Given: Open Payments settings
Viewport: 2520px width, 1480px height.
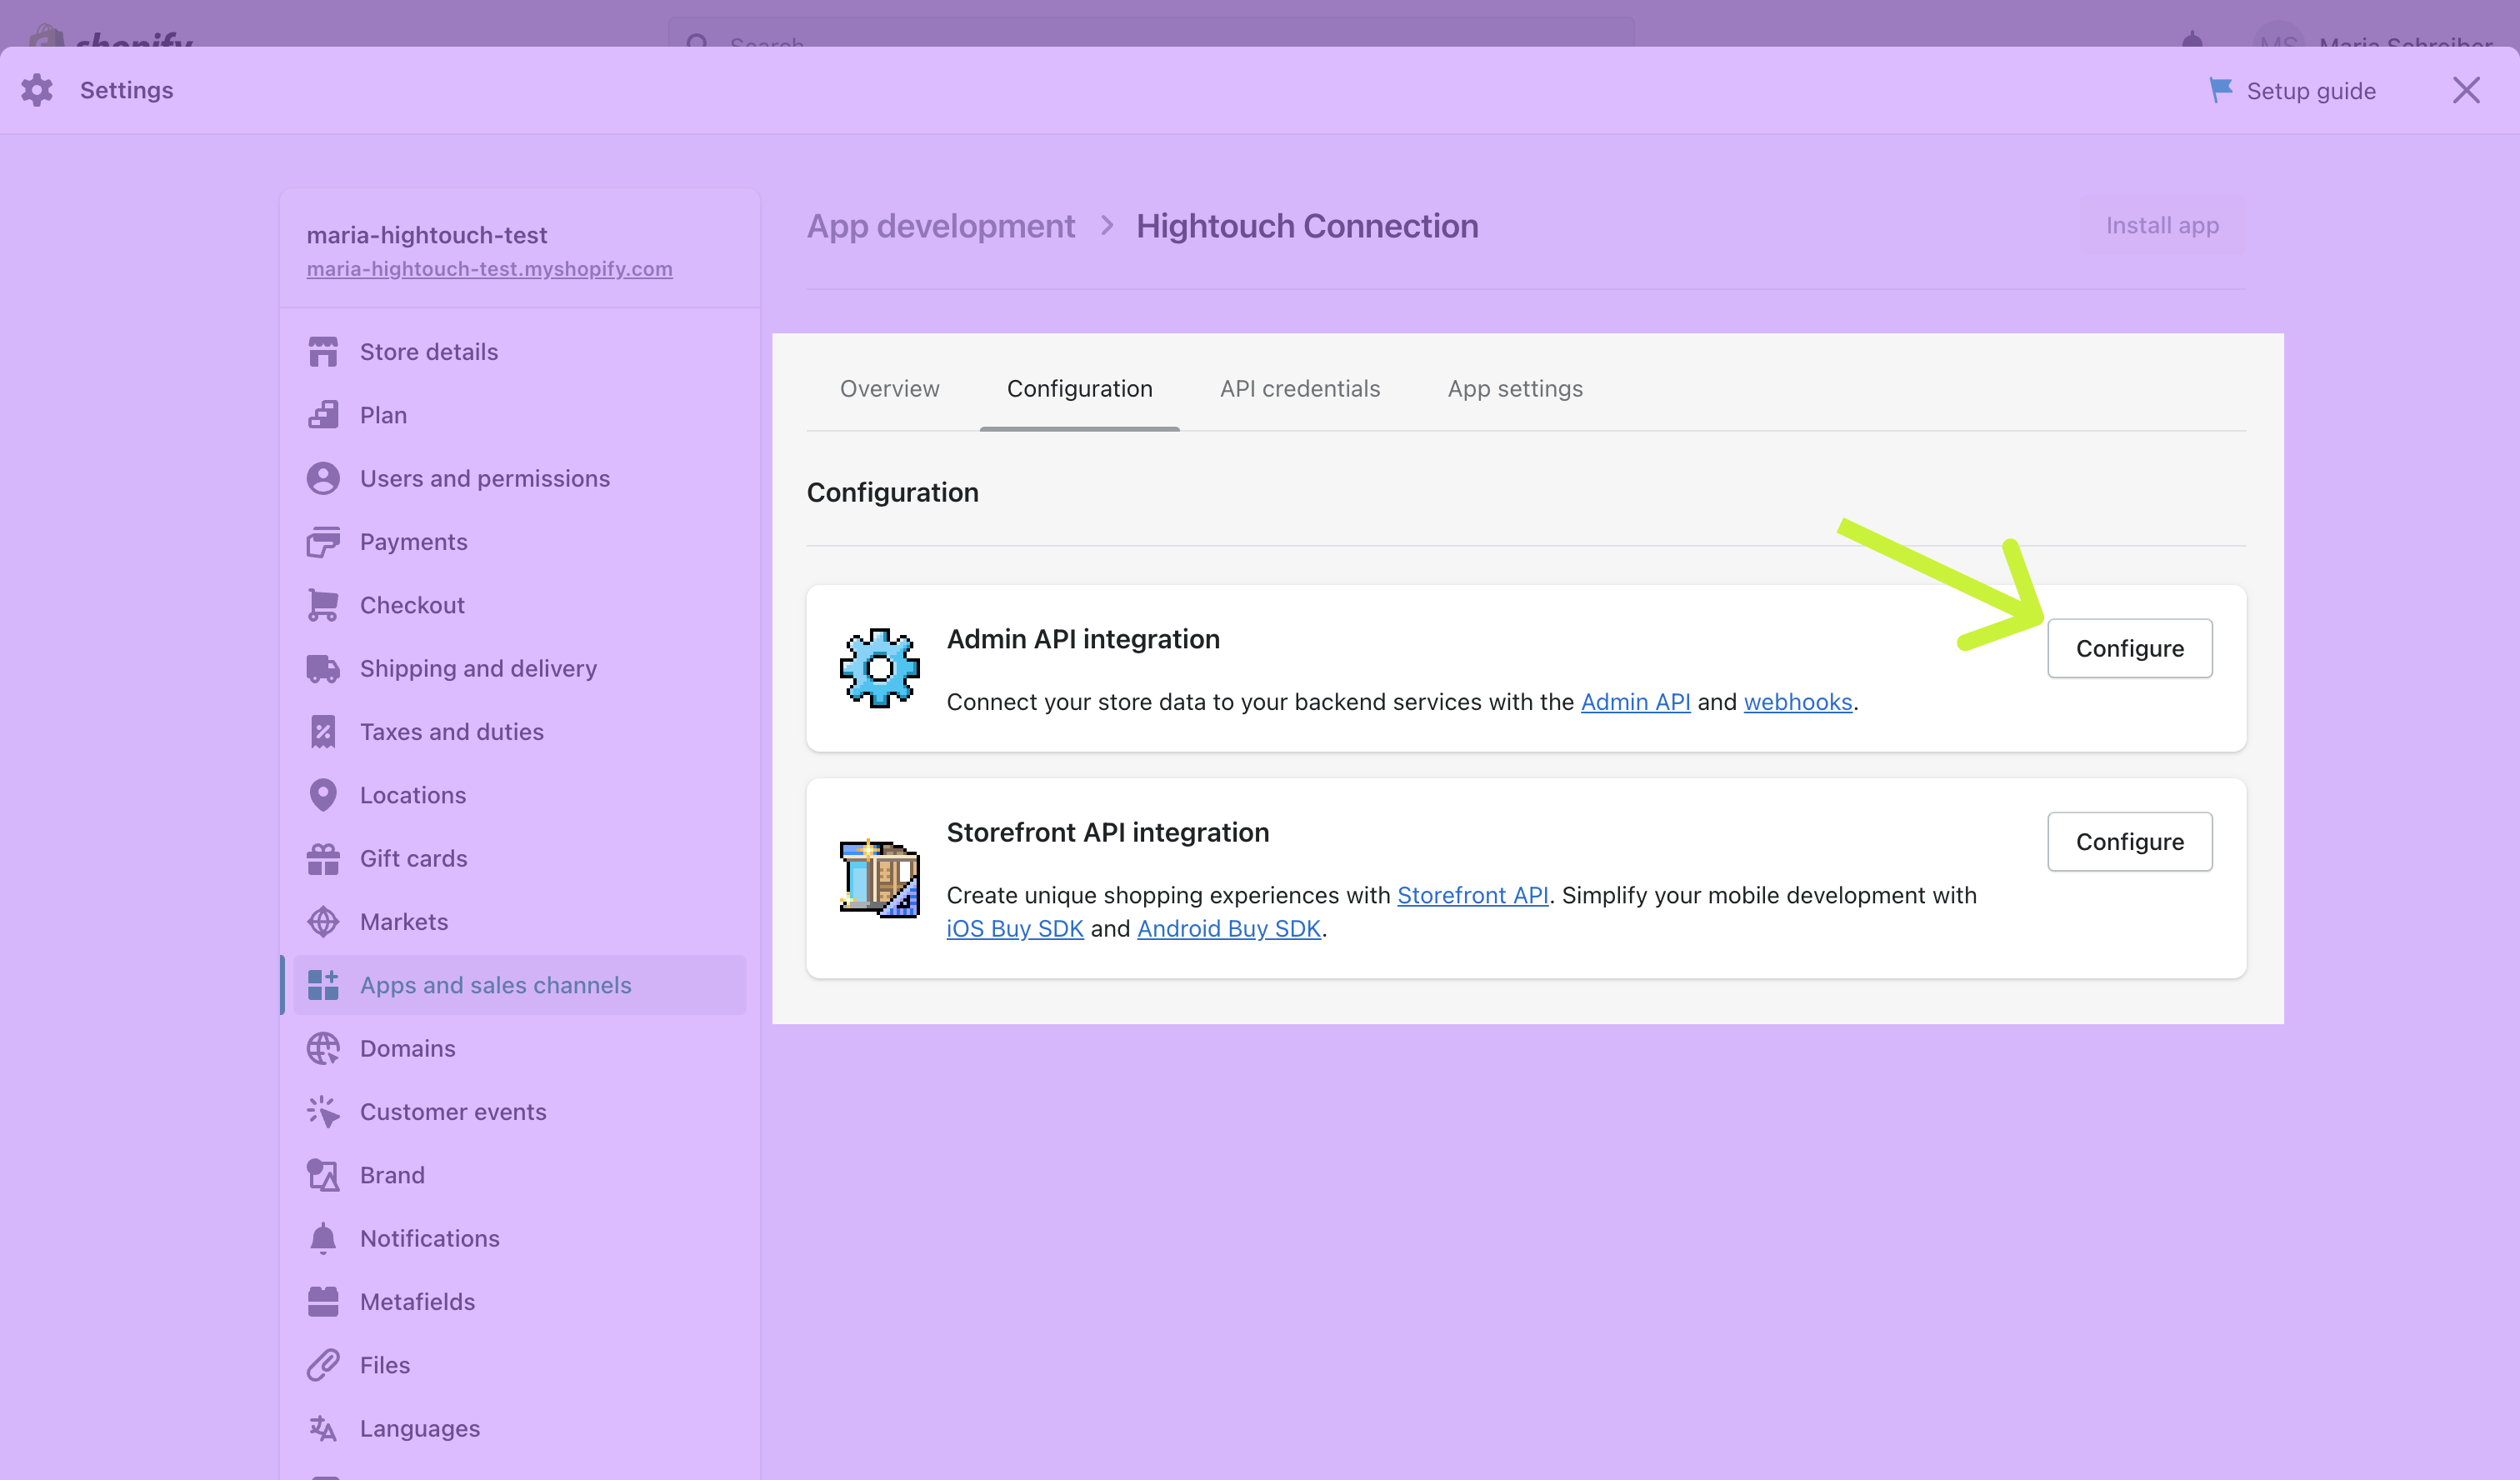Looking at the screenshot, I should (x=519, y=542).
